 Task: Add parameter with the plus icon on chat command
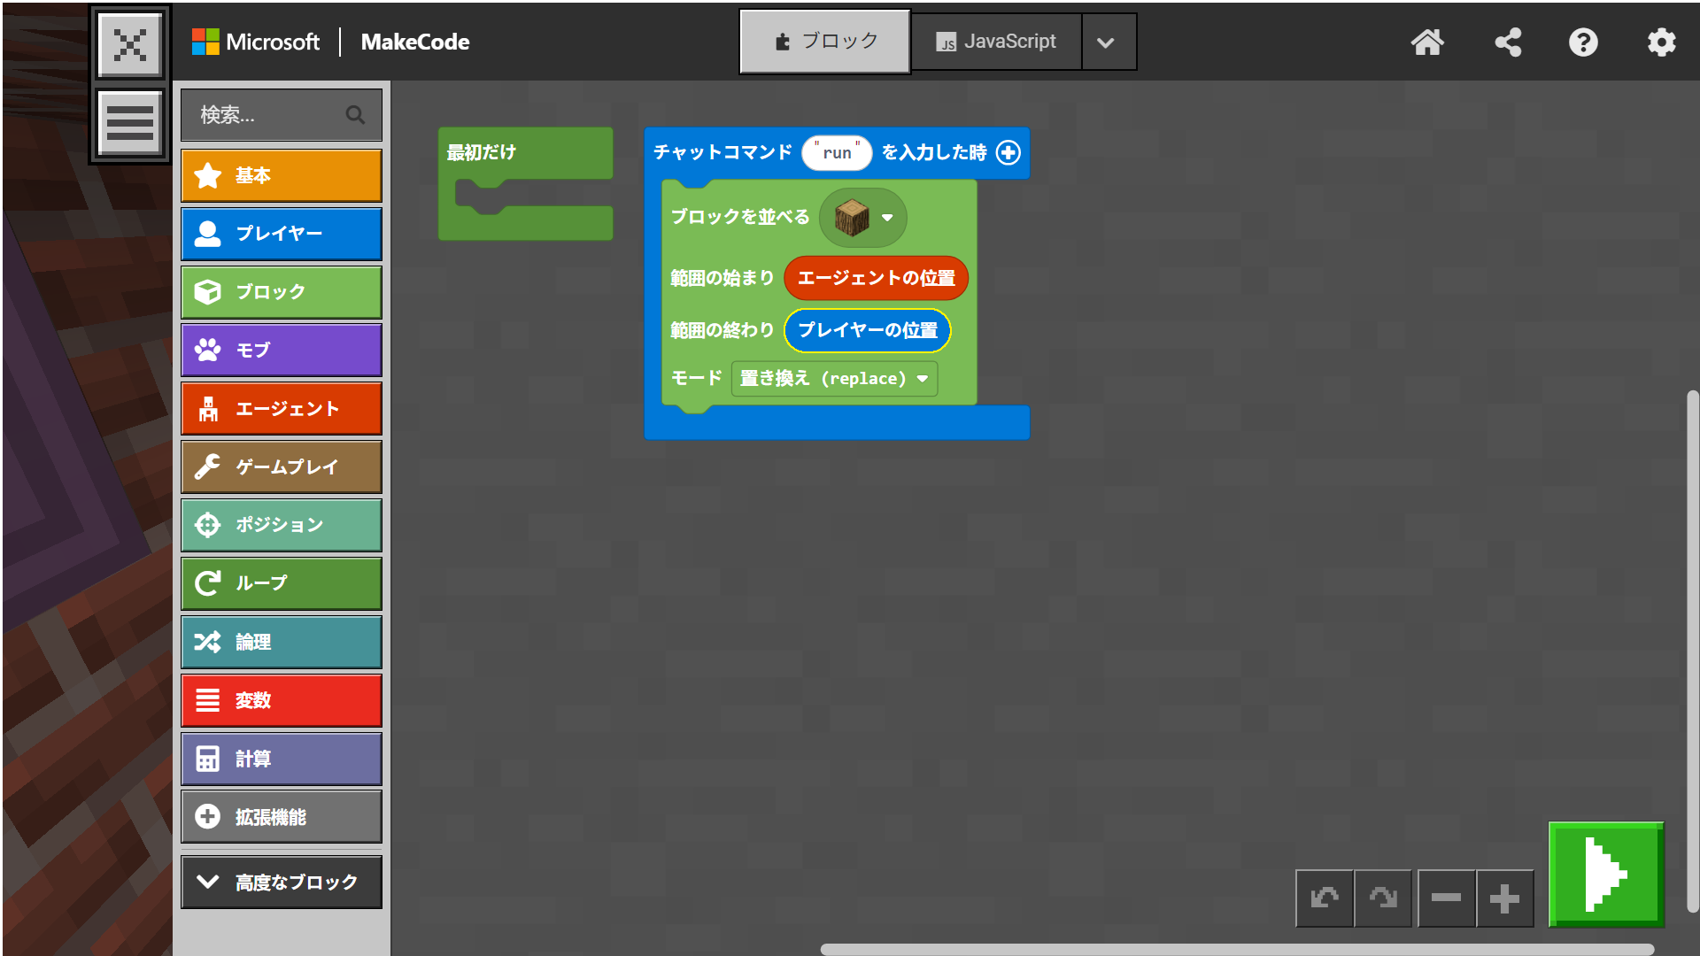pyautogui.click(x=1008, y=152)
